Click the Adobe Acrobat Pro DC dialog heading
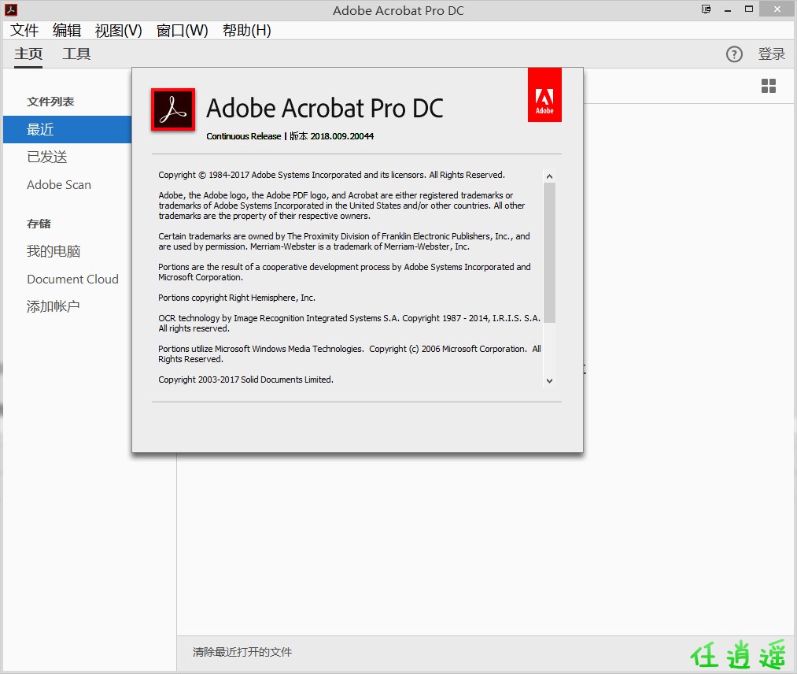 (325, 109)
